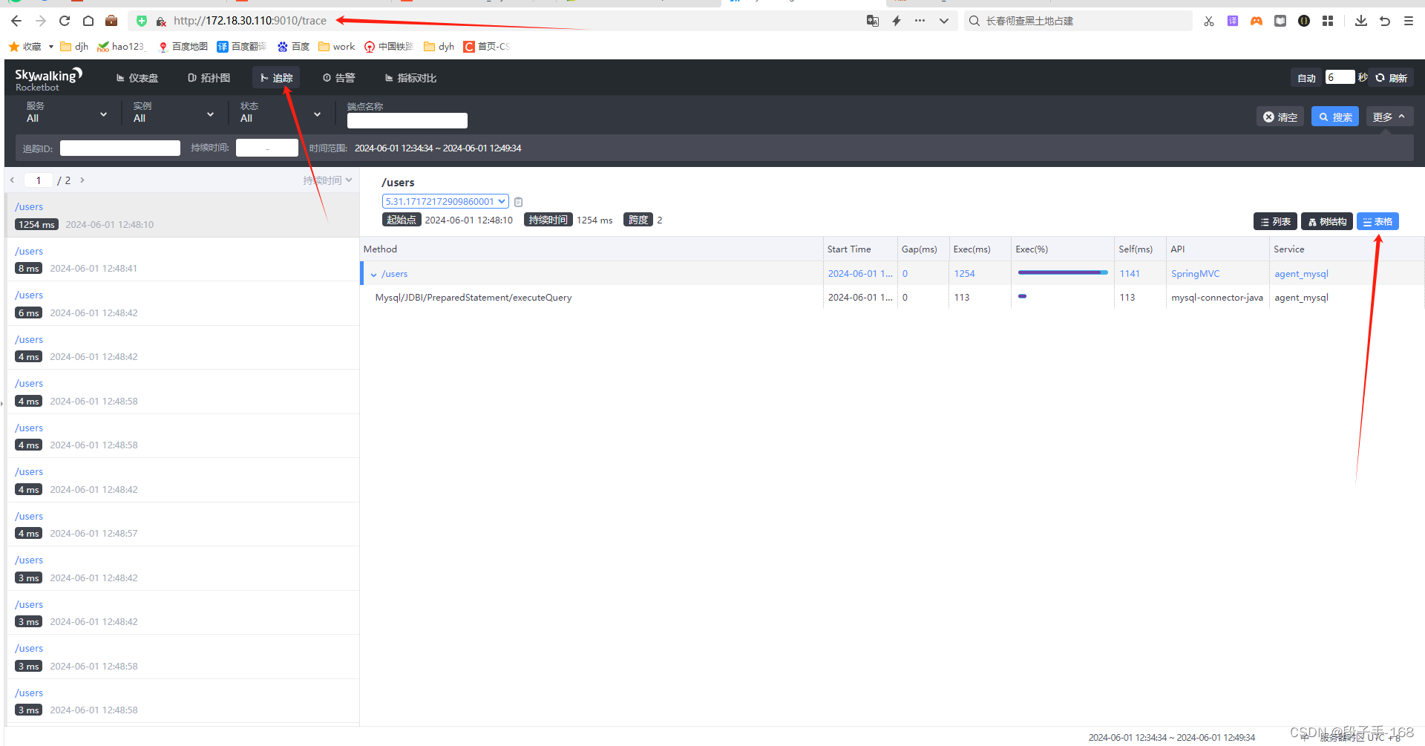Select the /users trace with 6 ms

pos(183,304)
